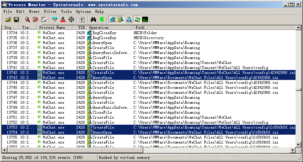The image size is (303, 162).
Task: Toggle Show Network Activity button
Action: 129,20
